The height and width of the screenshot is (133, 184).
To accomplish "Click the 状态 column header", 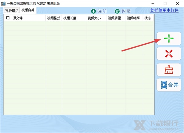I will [x=148, y=18].
